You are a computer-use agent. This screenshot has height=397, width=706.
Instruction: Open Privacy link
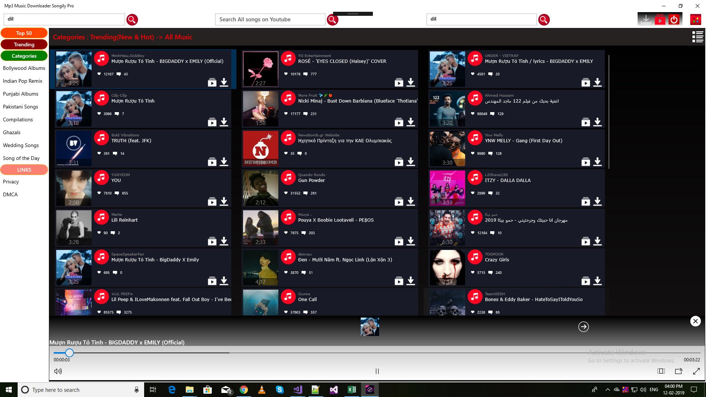pos(11,182)
